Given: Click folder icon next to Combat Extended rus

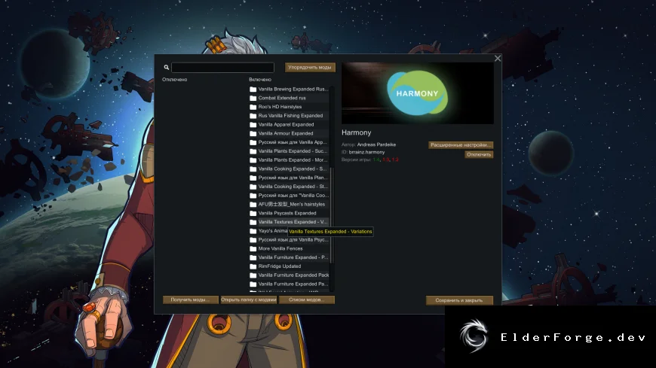Looking at the screenshot, I should tap(253, 98).
